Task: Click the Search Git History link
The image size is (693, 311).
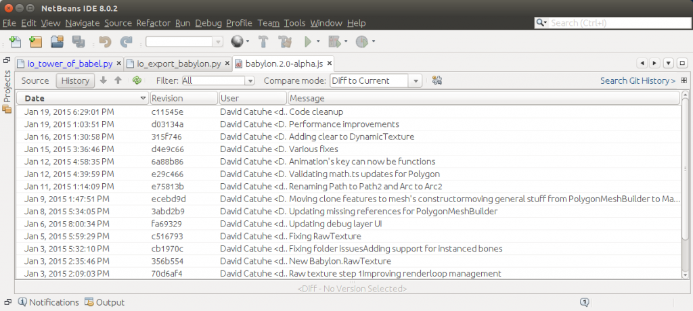Action: (x=638, y=81)
